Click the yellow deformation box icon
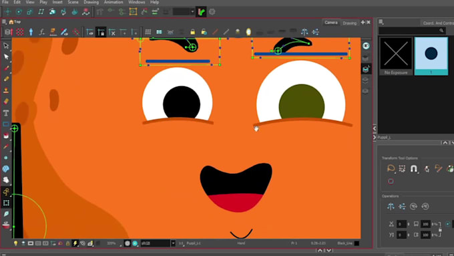The height and width of the screenshot is (256, 454). pos(133,12)
